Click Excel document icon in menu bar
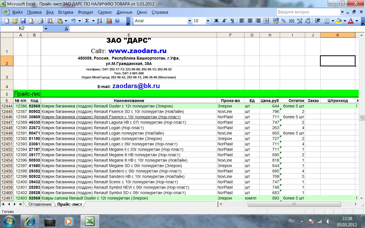The height and width of the screenshot is (228, 365). tap(7, 12)
